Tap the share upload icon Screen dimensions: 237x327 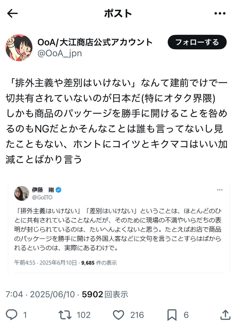tap(225, 315)
